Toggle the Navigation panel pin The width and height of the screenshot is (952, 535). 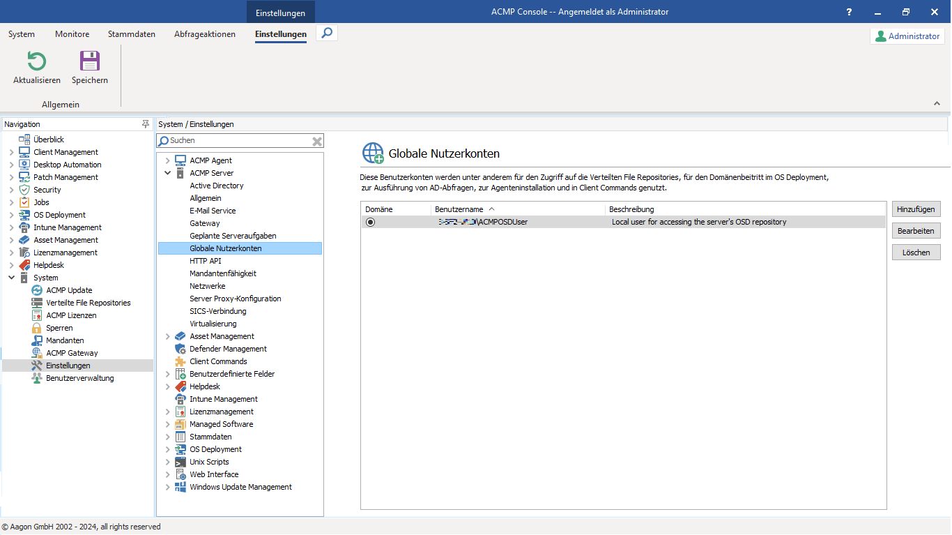[x=146, y=123]
